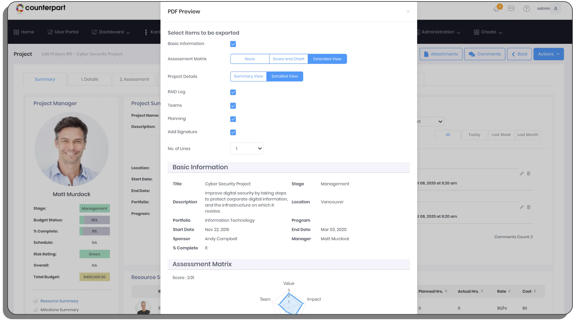Click the Attachments button
Image resolution: width=573 pixels, height=322 pixels.
[x=441, y=54]
